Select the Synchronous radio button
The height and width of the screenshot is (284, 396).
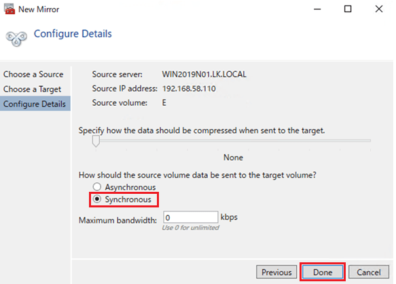tap(97, 199)
